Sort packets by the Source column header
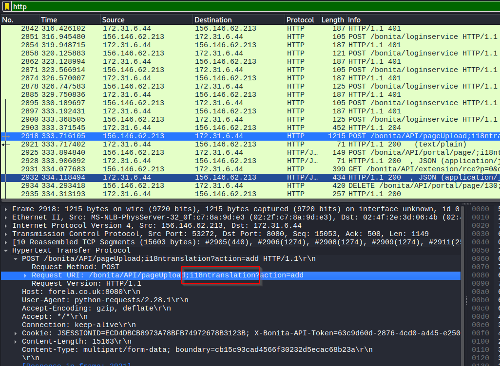The height and width of the screenshot is (366, 500). point(113,20)
